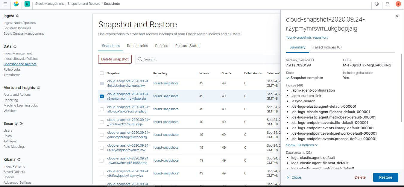
Task: Open the green D space avatar
Action: tap(27, 4)
